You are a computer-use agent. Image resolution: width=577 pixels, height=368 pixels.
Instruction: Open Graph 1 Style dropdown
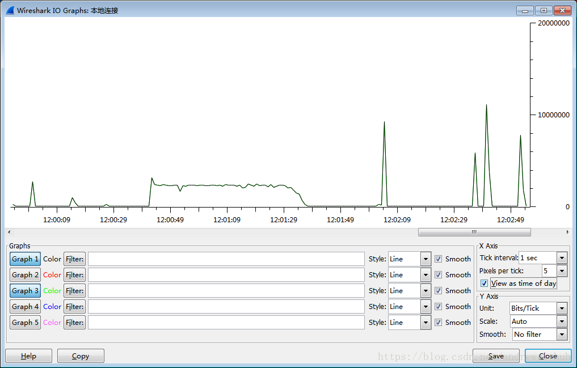coord(426,259)
